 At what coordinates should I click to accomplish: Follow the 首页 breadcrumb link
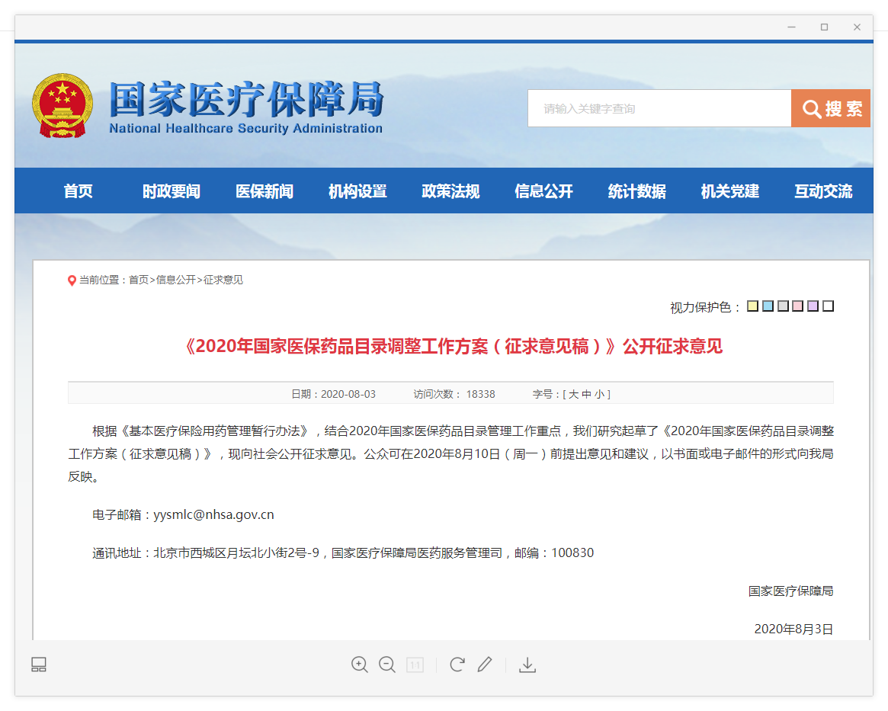point(139,280)
